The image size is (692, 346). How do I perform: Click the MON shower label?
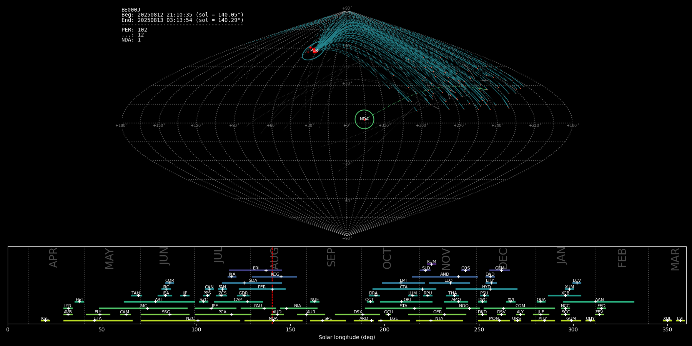tap(494, 319)
